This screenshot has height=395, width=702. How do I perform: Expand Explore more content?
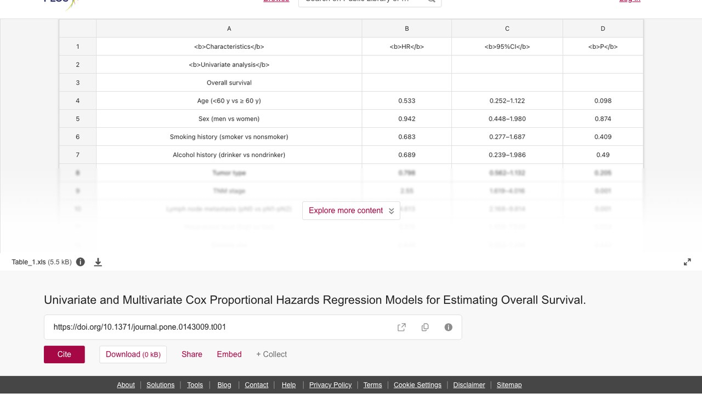coord(351,211)
